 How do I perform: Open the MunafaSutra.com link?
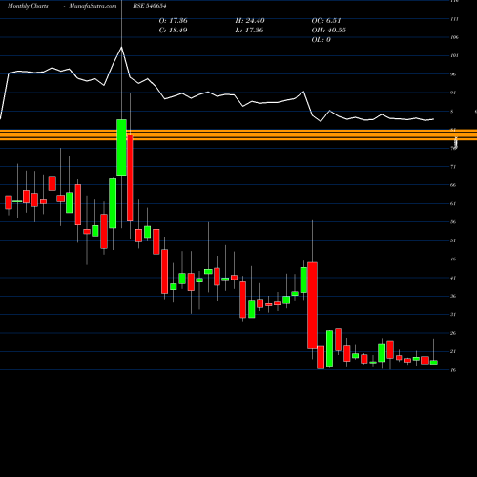coord(93,6)
